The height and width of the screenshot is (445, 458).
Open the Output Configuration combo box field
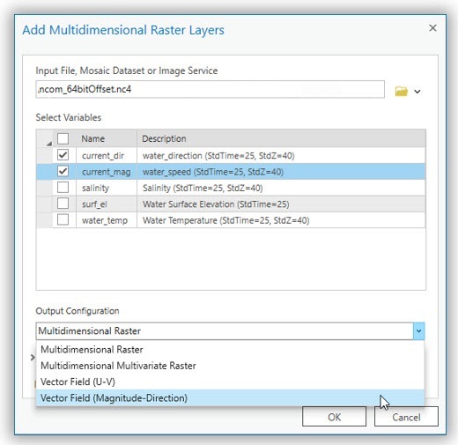(225, 331)
